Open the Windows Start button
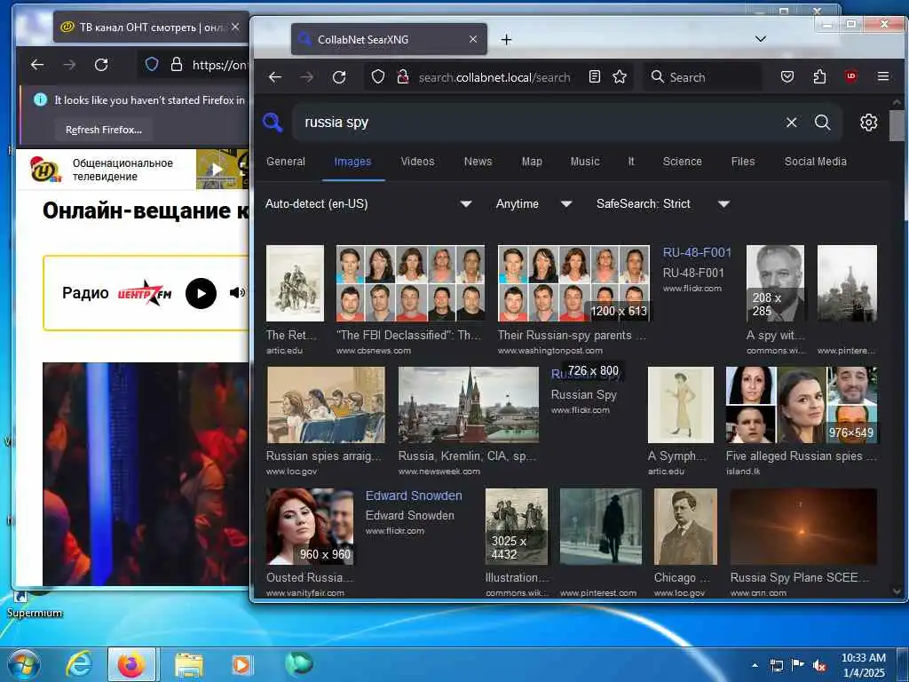The height and width of the screenshot is (682, 909). [24, 664]
